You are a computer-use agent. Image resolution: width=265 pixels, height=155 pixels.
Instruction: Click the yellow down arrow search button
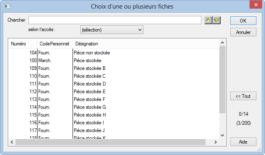(216, 20)
